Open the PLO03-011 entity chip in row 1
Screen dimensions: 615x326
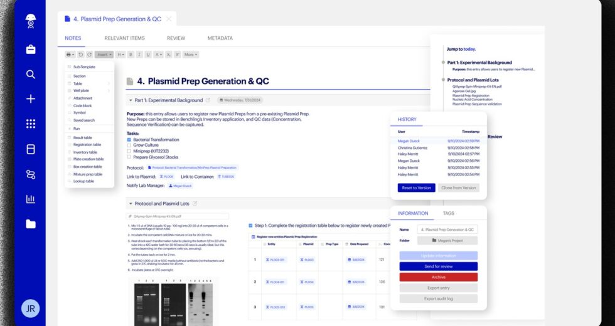point(275,260)
